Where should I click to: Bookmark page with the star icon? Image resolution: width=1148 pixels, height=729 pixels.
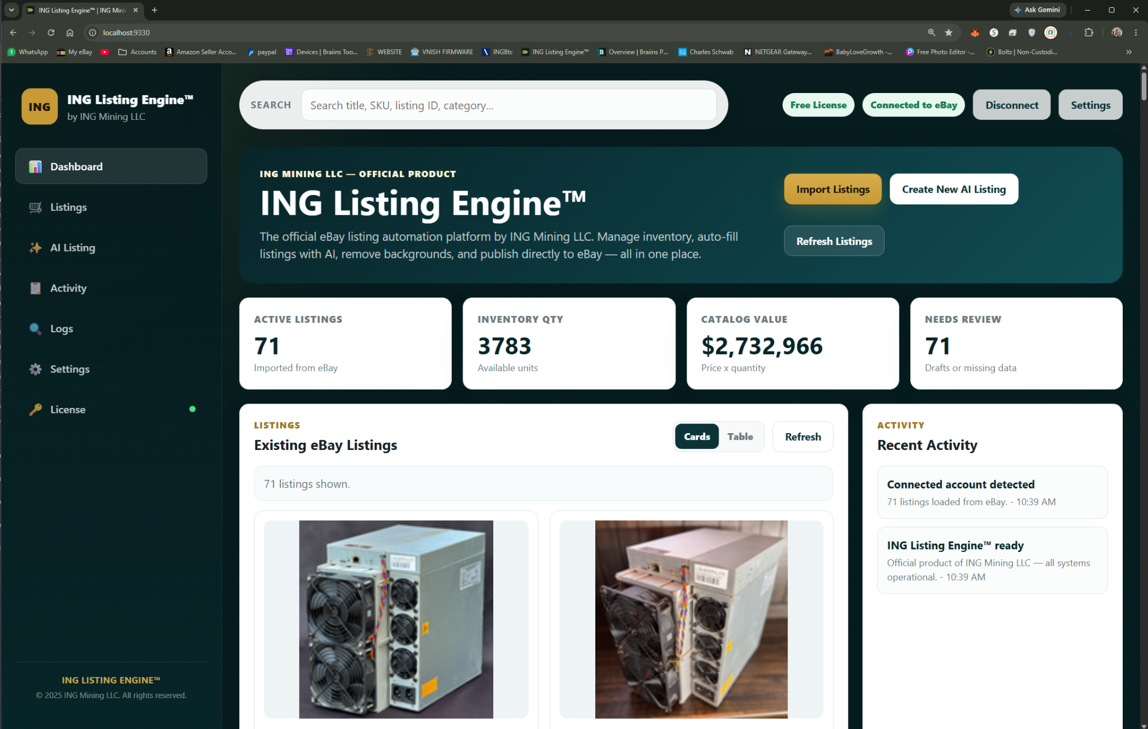[x=948, y=32]
